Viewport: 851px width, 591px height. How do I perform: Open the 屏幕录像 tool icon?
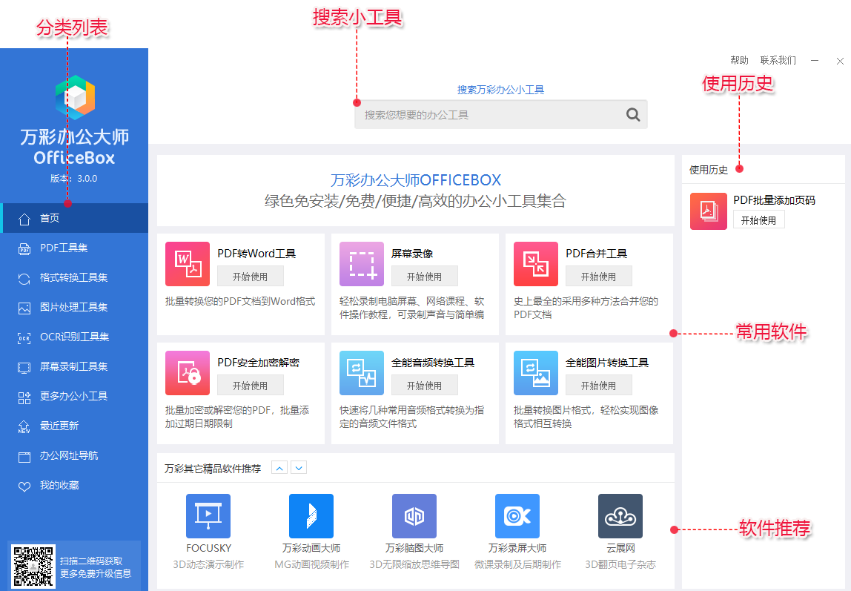pyautogui.click(x=362, y=264)
